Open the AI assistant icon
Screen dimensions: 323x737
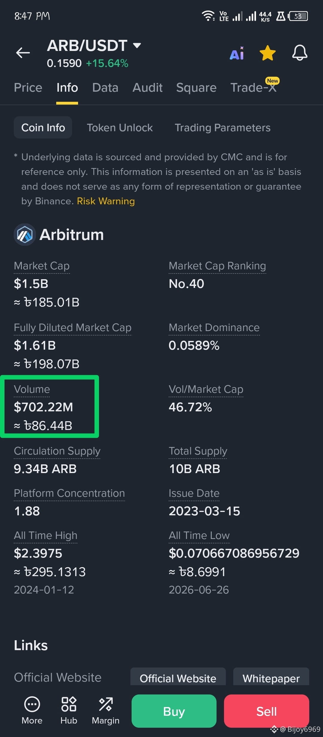(x=237, y=53)
